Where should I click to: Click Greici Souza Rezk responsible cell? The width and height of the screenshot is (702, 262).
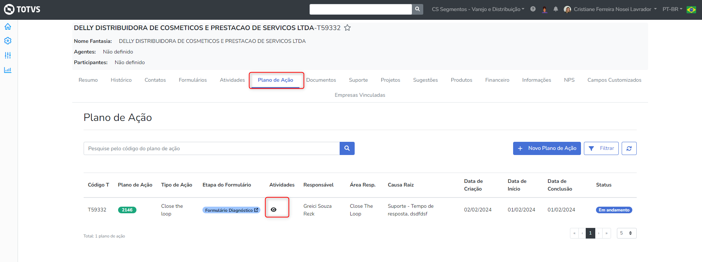point(317,210)
